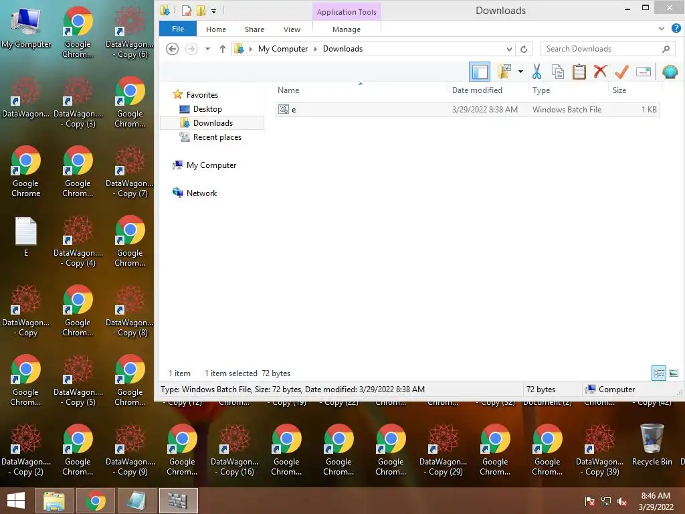Open the recent locations dropdown
This screenshot has height=514, width=685.
tap(207, 49)
